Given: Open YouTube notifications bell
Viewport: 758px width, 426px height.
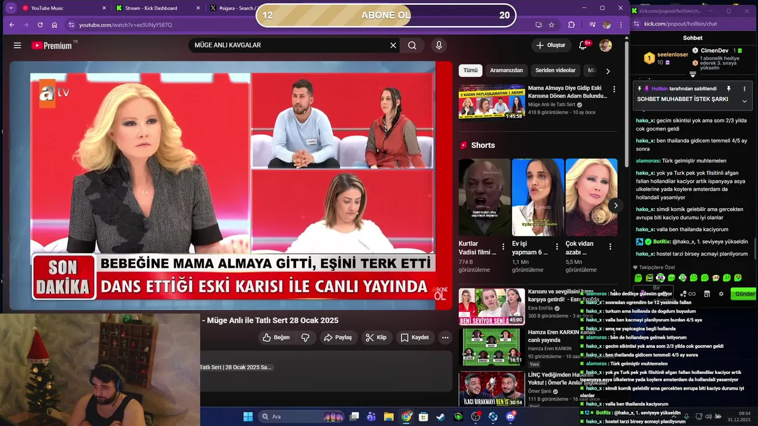Looking at the screenshot, I should pos(583,46).
